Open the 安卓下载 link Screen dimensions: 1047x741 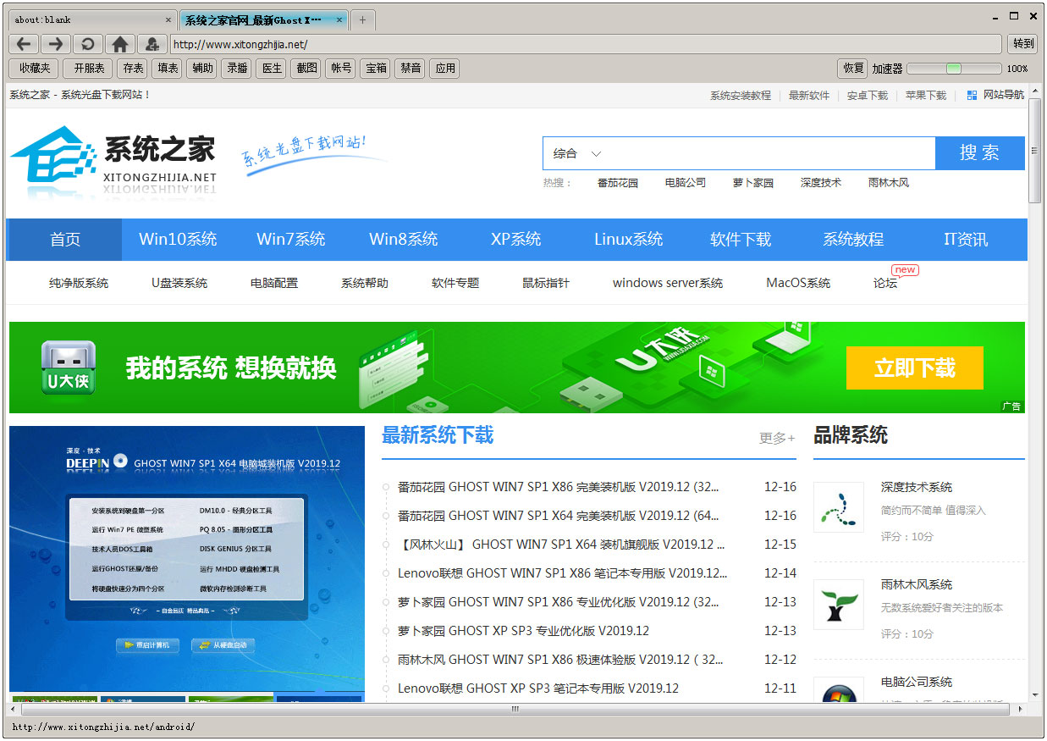[x=868, y=96]
